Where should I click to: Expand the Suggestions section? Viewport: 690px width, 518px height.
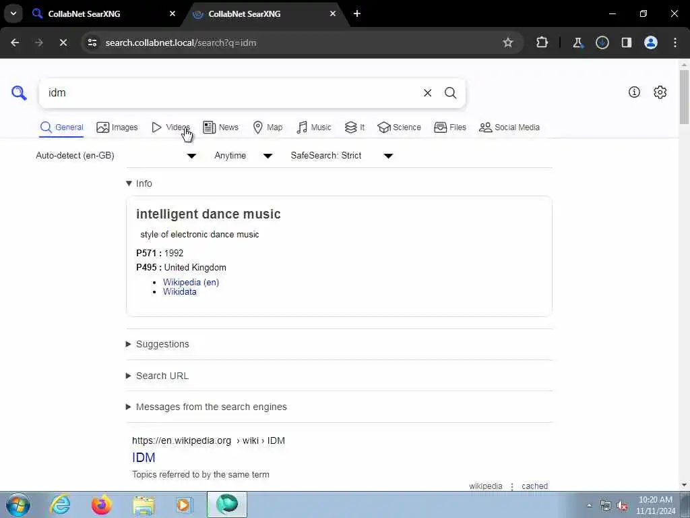[x=158, y=344]
